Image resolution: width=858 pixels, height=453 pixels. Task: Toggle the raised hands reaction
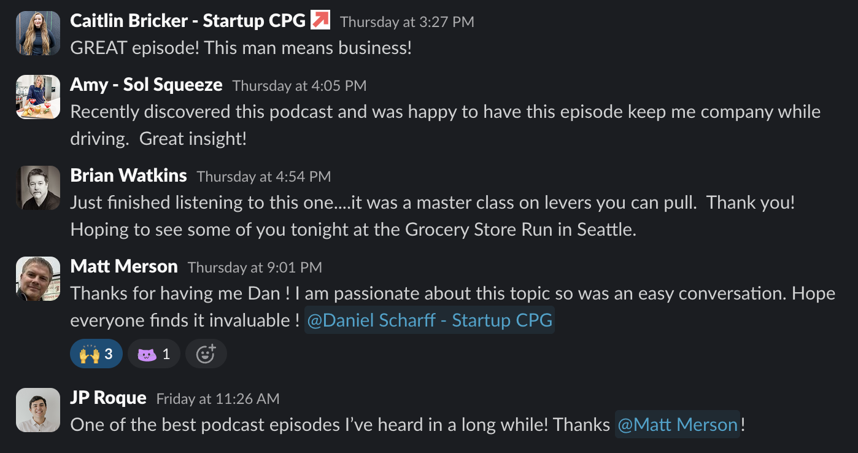[x=96, y=354]
